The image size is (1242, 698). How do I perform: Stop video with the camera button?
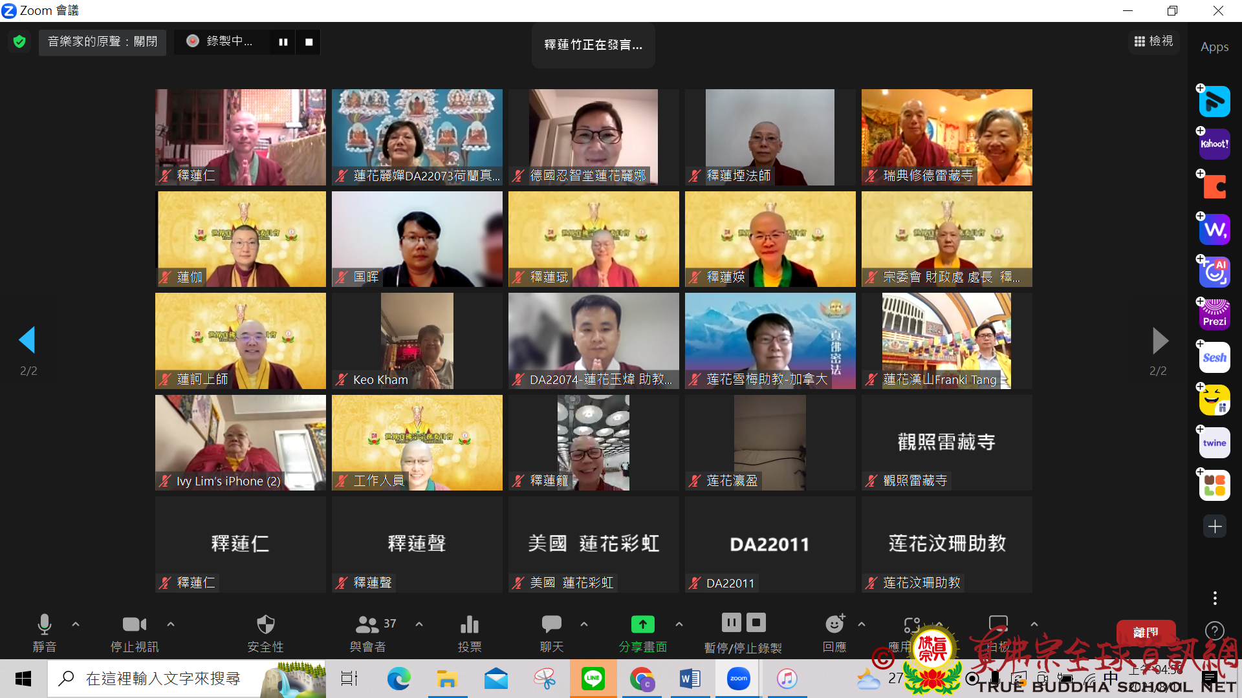pos(134,624)
